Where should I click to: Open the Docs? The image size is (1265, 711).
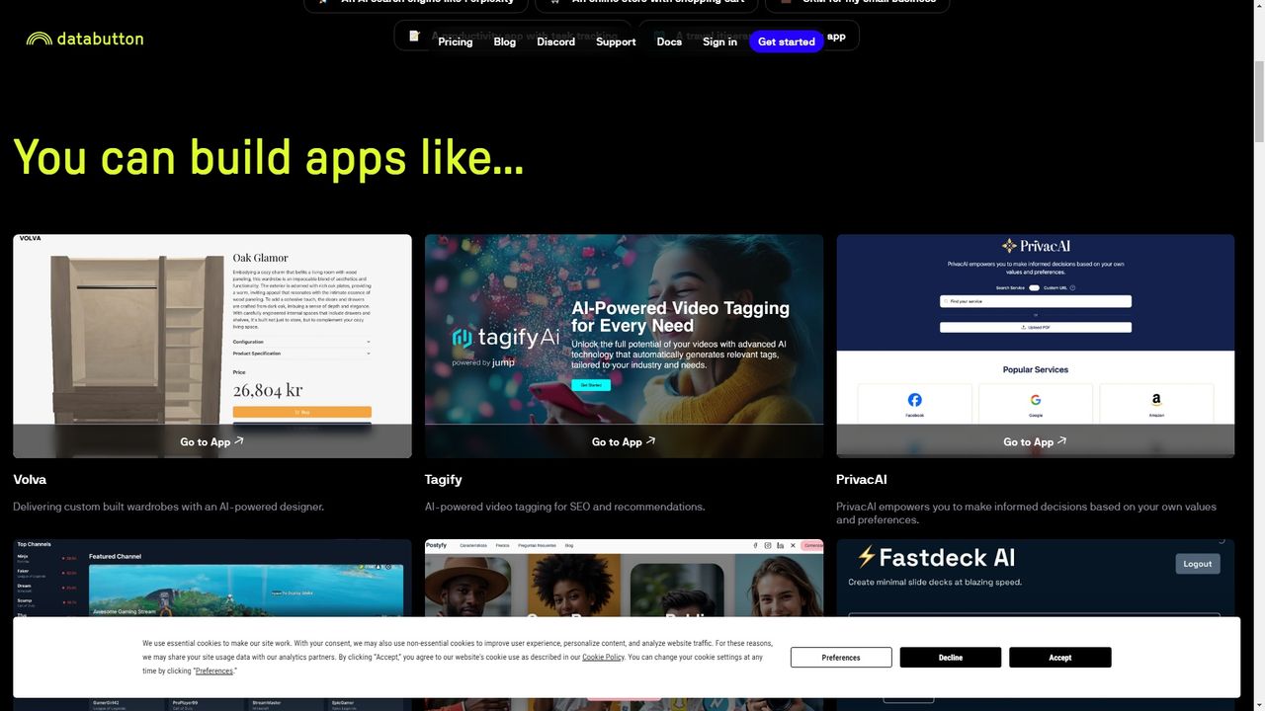(669, 41)
